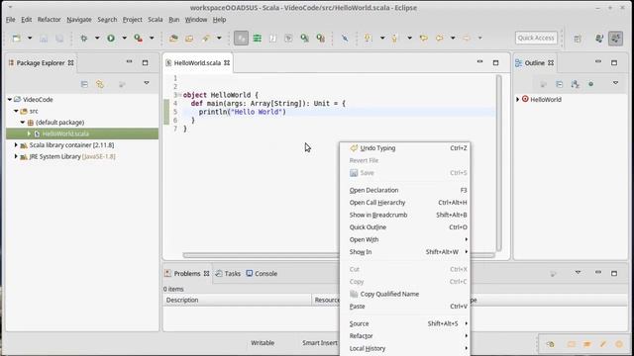Open the Run dropdown arrow
Image resolution: width=634 pixels, height=356 pixels.
point(124,39)
